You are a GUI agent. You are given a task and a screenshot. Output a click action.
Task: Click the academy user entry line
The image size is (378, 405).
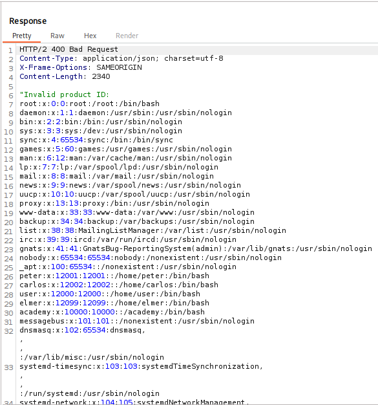click(112, 312)
